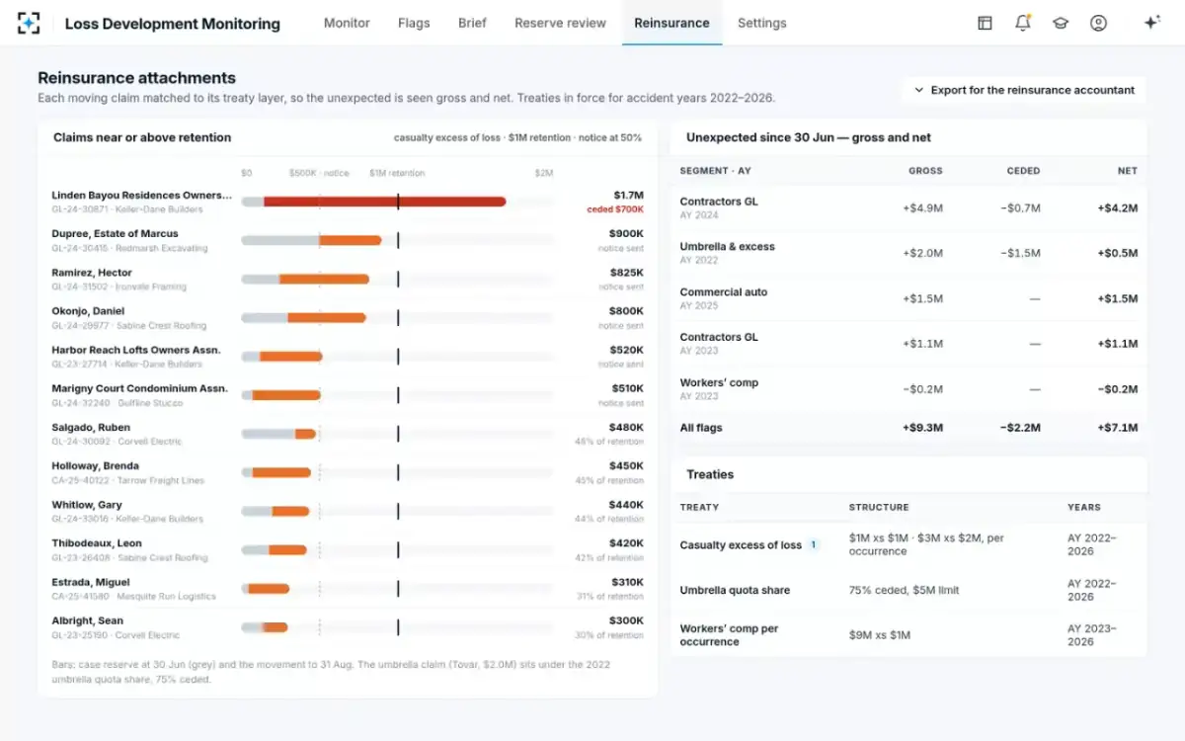The width and height of the screenshot is (1185, 741).
Task: Select the Holloway, Brenda row
Action: (x=348, y=472)
